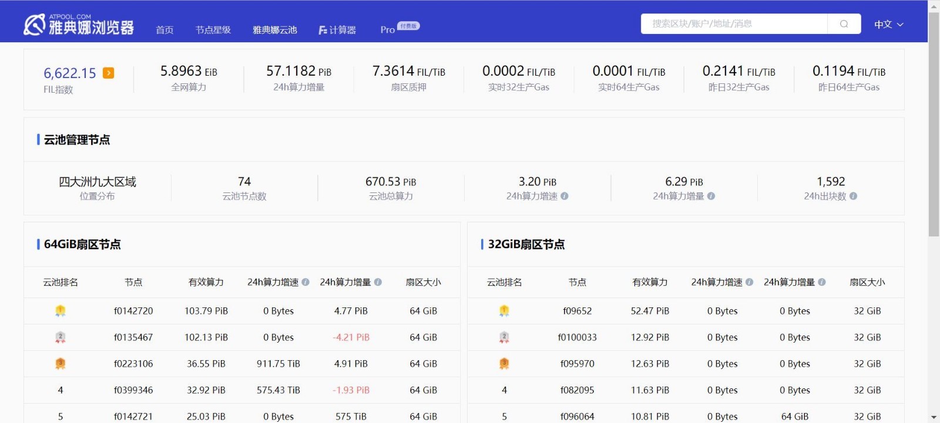Viewport: 940px width, 423px height.
Task: Open 雅典娜云池 navigation tab
Action: pos(274,30)
